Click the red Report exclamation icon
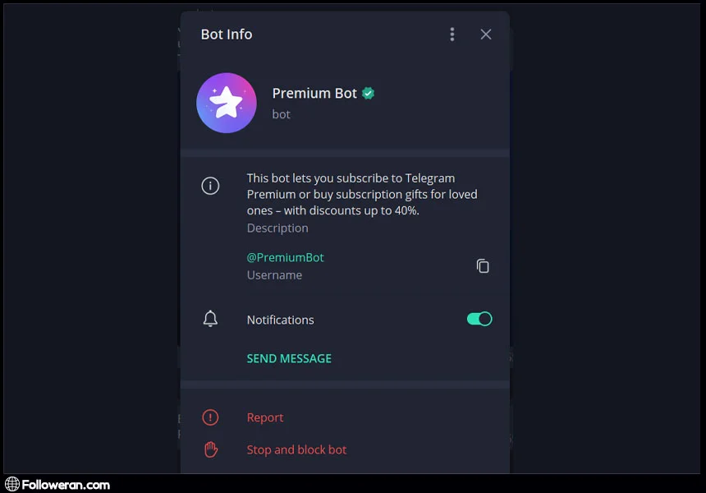 pyautogui.click(x=210, y=417)
